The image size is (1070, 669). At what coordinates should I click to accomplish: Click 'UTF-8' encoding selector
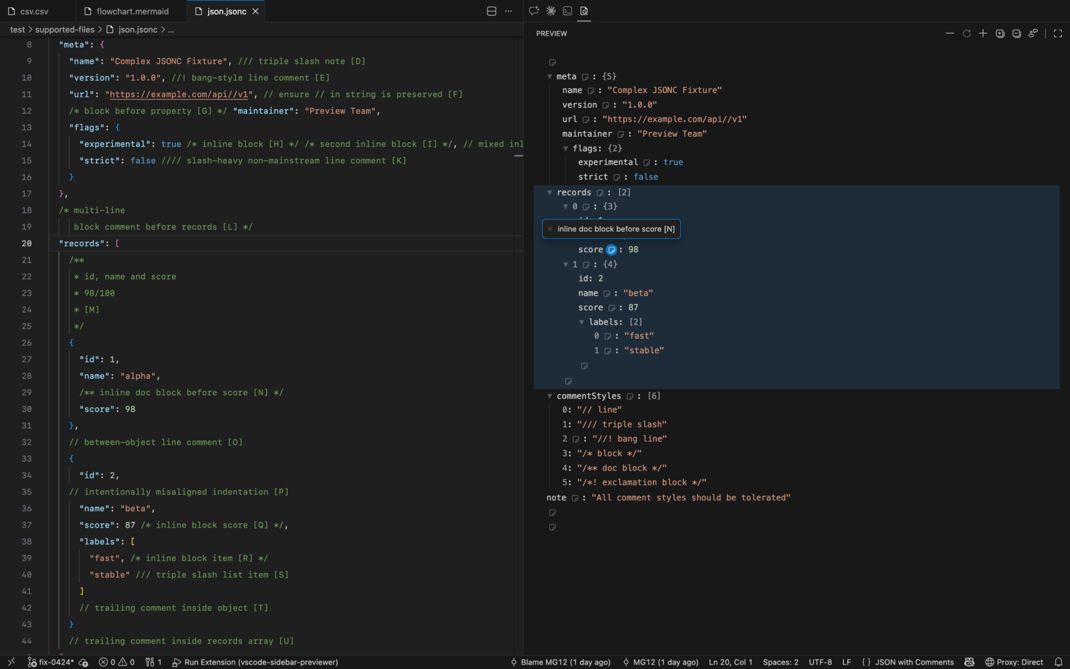coord(820,662)
